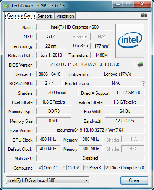
Task: Click the Default Clock field 400 MHz
Action: point(48,149)
